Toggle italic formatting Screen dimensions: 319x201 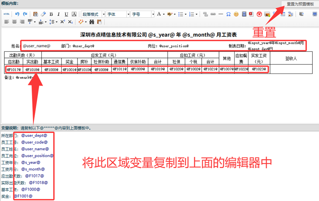click(x=59, y=14)
